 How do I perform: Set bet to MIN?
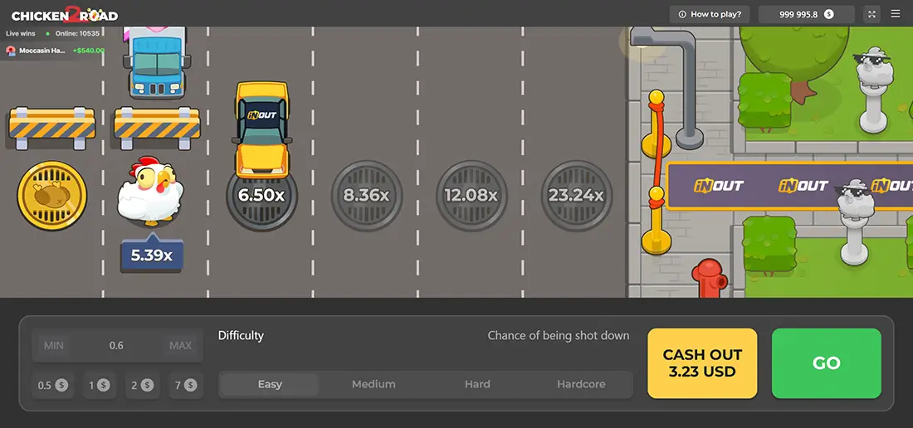tap(54, 345)
